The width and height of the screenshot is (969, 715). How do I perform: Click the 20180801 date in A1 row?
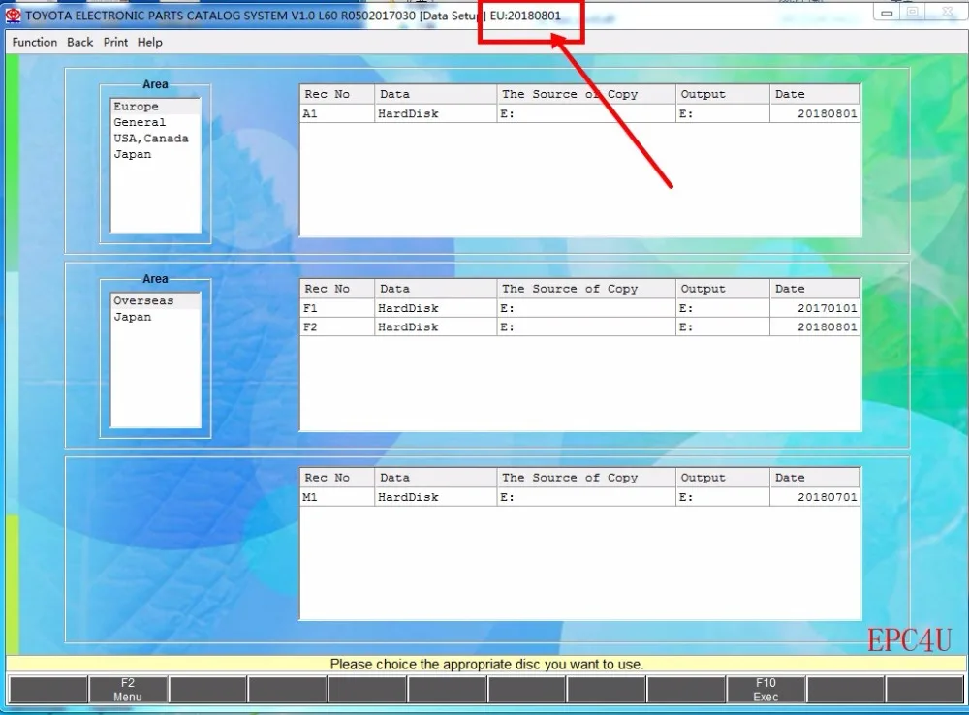[x=815, y=113]
